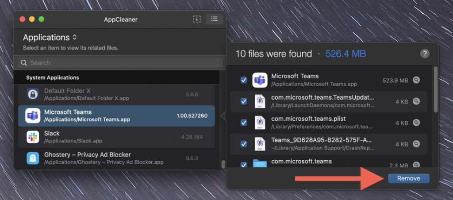Screen dimensions: 453x200
Task: Zoom the AppCleaner window with the green button
Action: 41,19
